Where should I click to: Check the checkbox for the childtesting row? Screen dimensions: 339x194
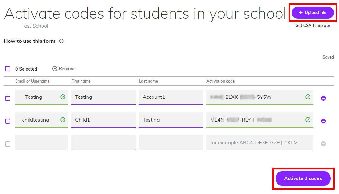pyautogui.click(x=7, y=121)
